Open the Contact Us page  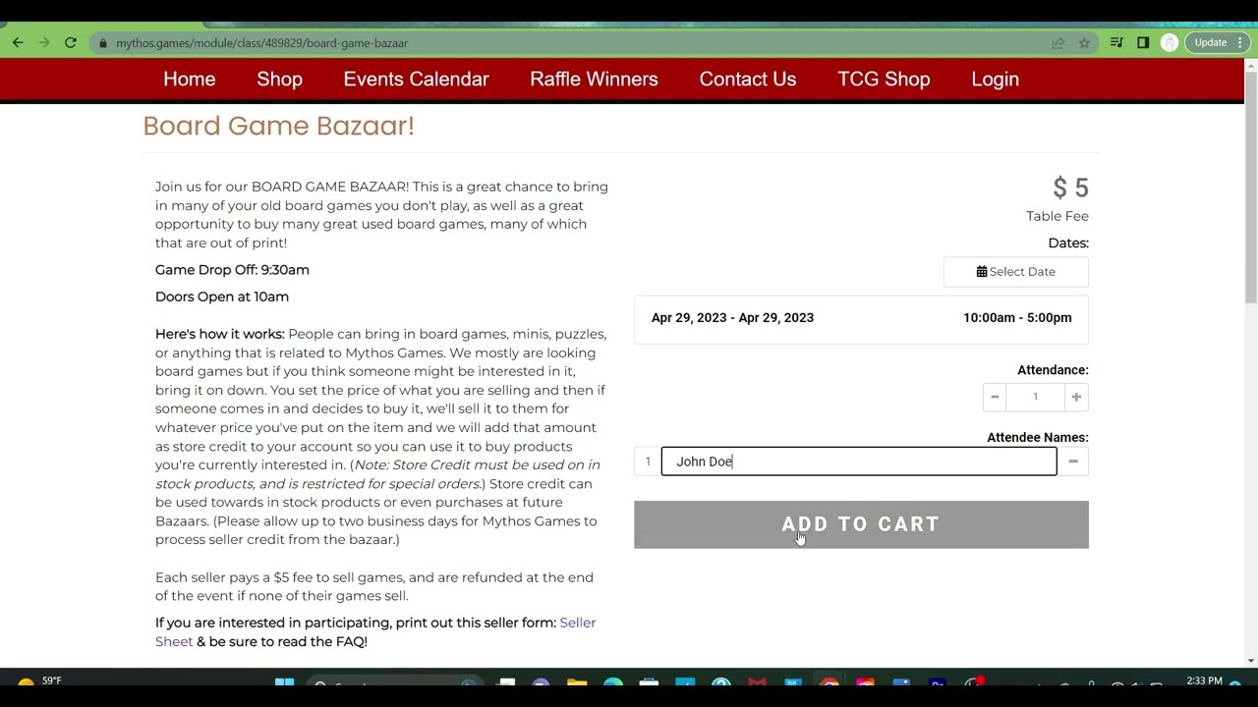748,80
